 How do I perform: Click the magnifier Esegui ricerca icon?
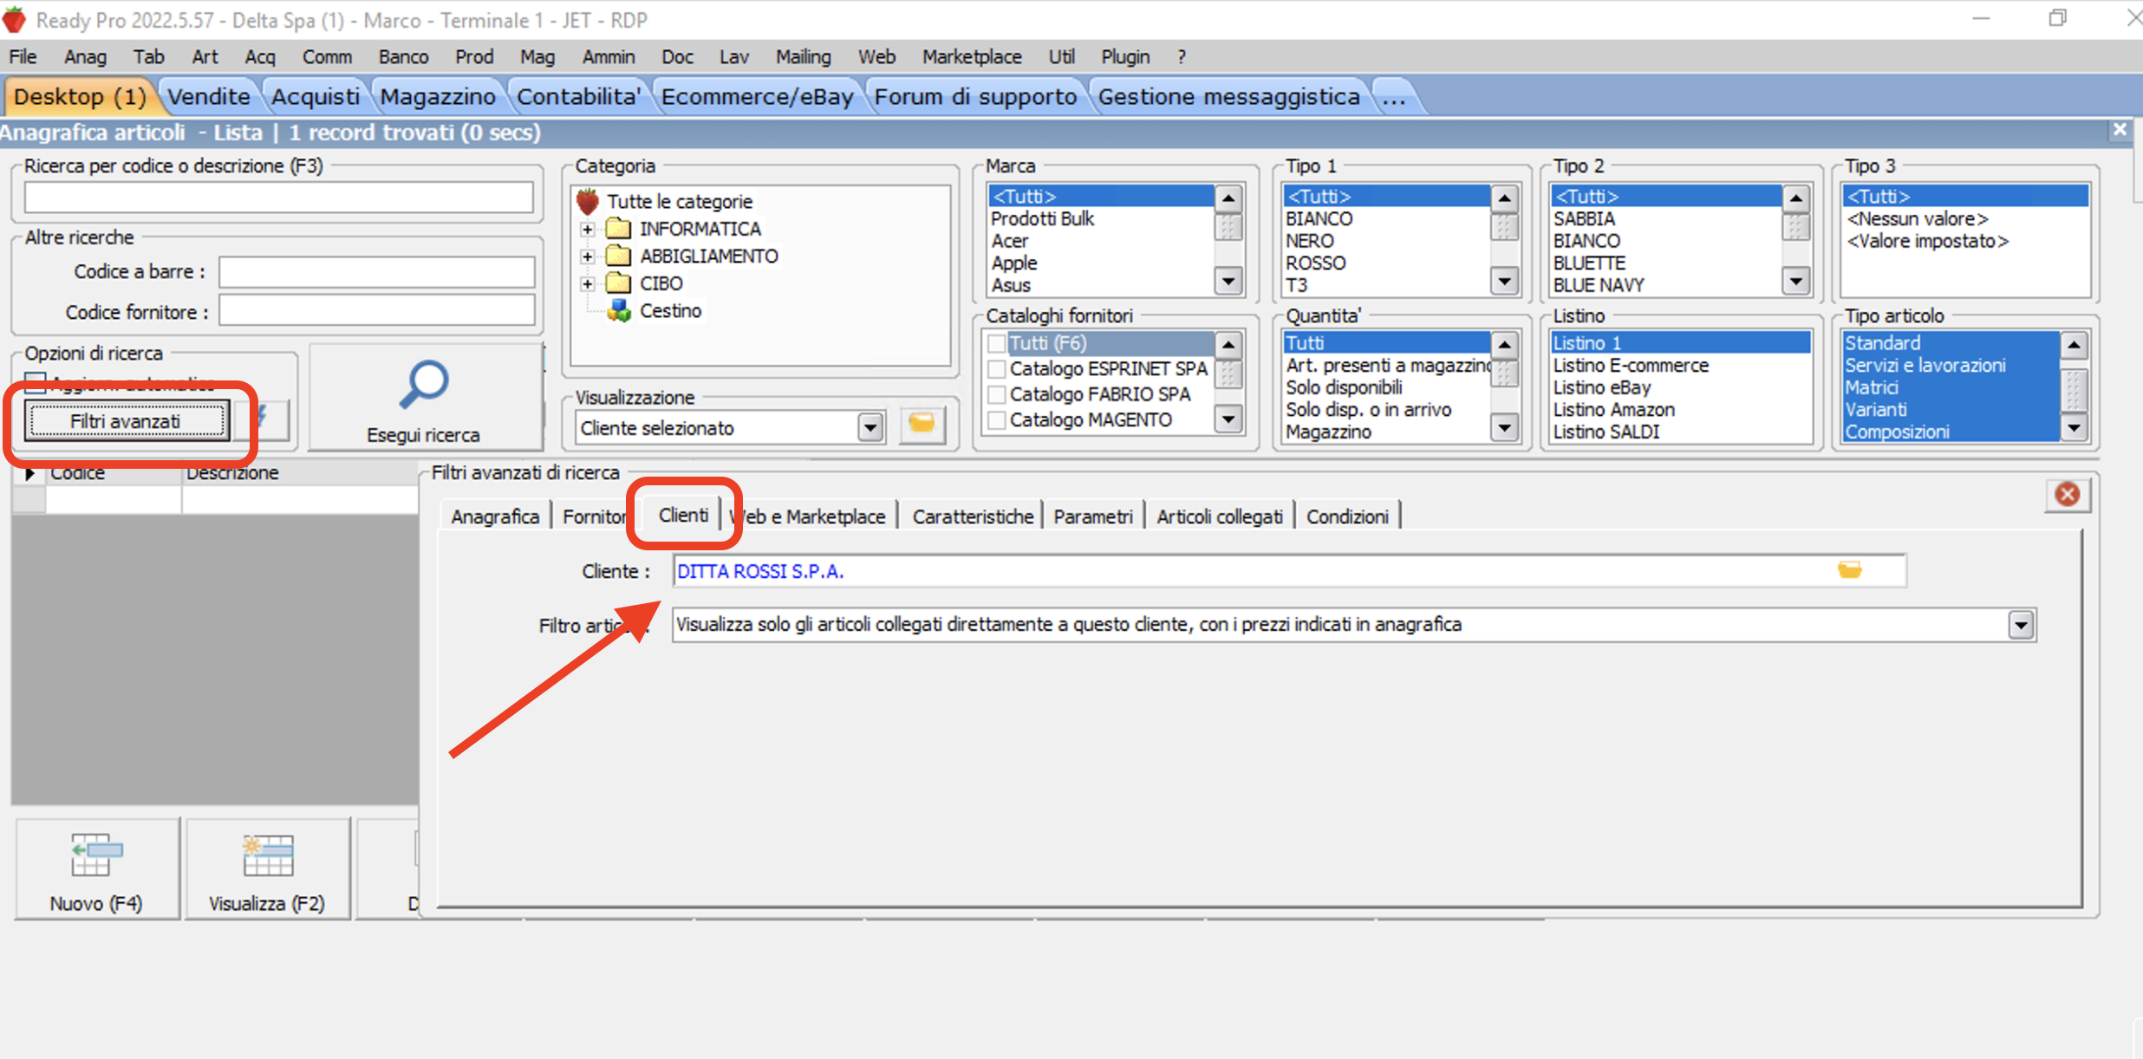[x=423, y=386]
